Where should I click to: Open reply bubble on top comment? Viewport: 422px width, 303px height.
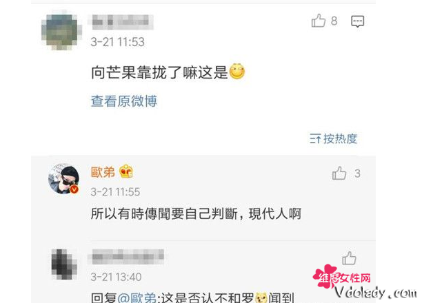358,21
